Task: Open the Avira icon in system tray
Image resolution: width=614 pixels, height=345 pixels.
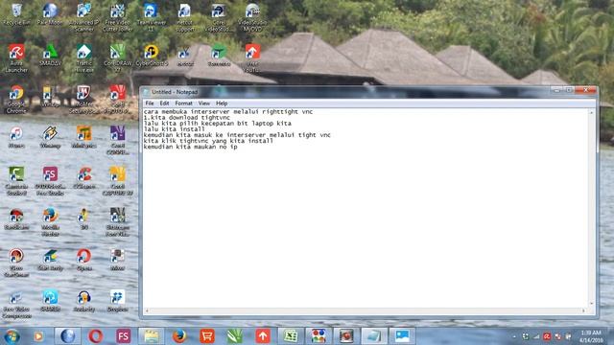Action: pyautogui.click(x=547, y=336)
